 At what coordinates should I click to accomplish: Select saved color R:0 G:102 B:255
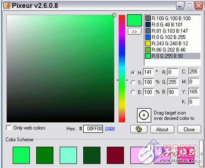tap(172, 37)
